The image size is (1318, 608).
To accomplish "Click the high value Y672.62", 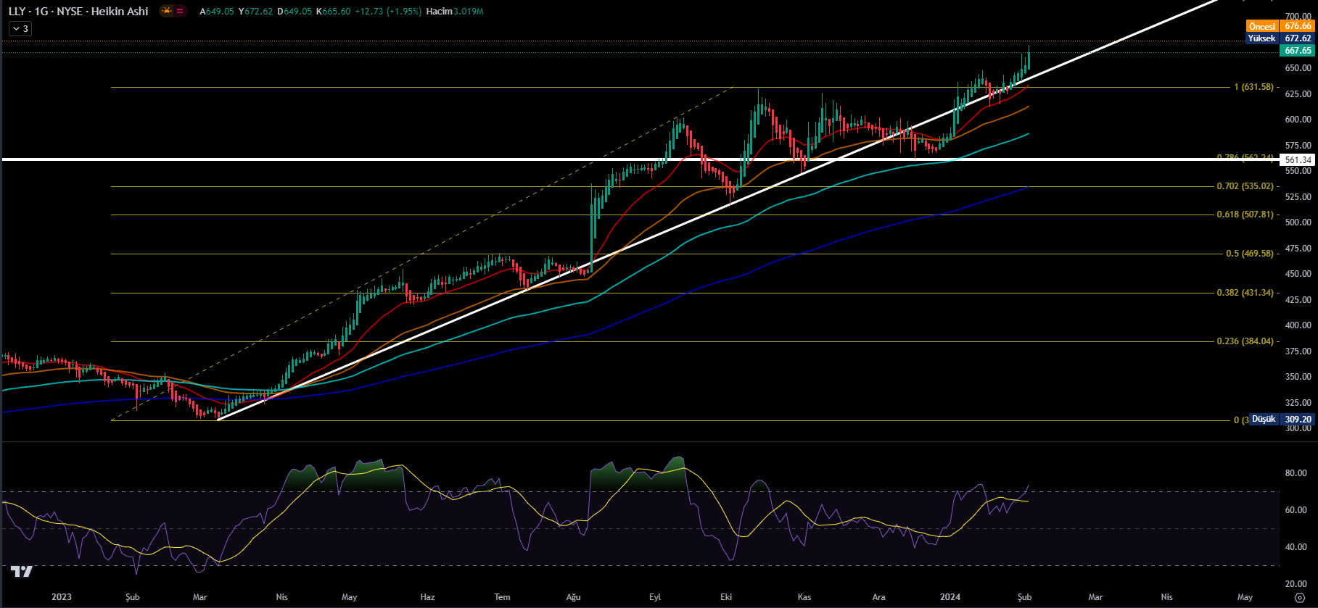I will pos(255,12).
